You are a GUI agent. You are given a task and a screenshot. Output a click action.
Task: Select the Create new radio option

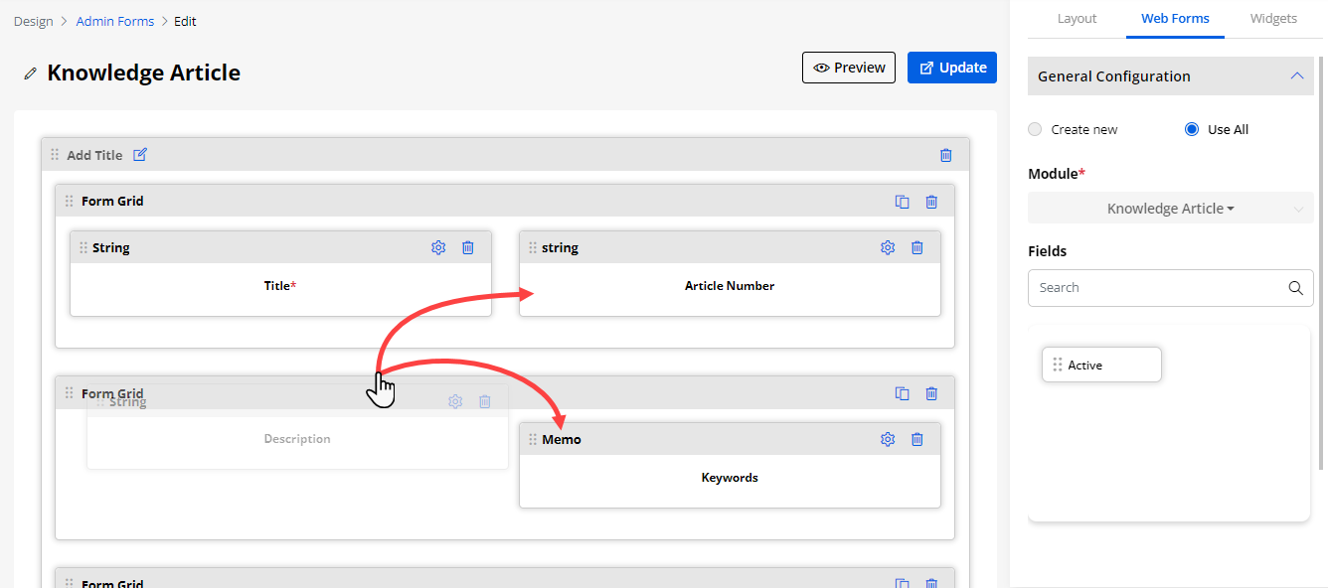click(1035, 130)
